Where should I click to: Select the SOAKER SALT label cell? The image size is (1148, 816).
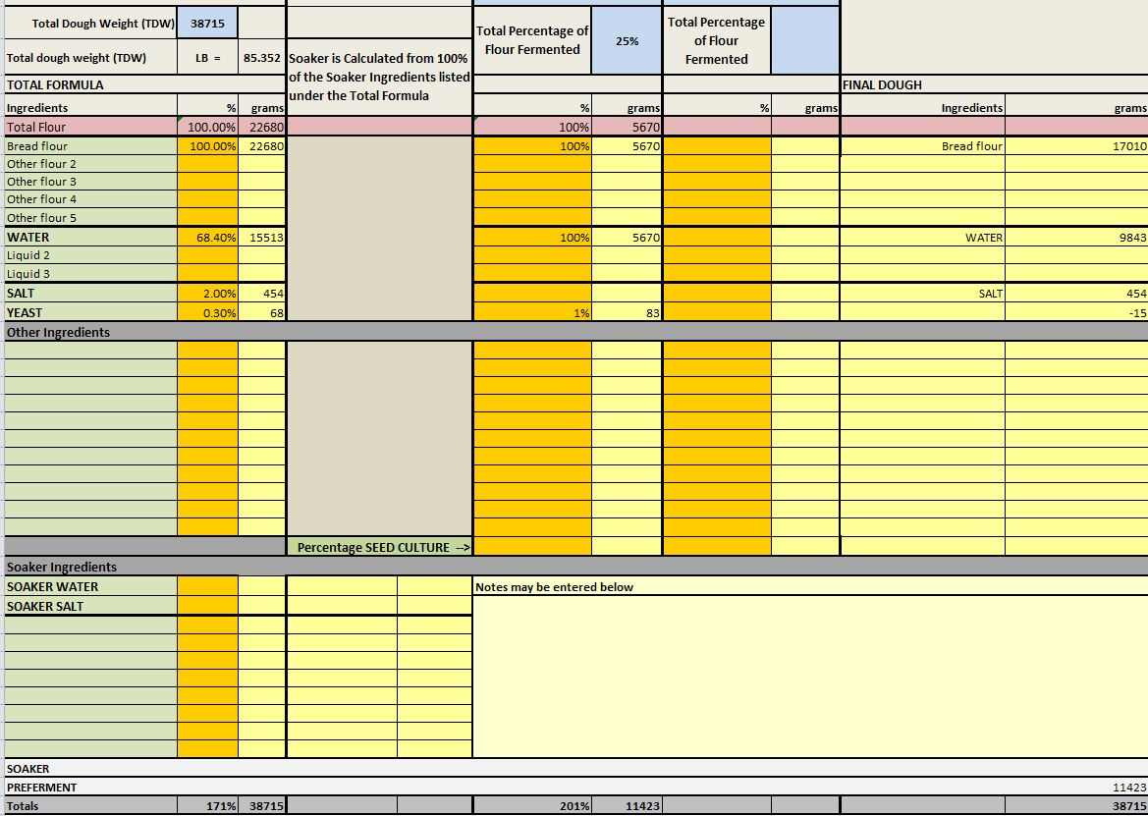point(90,606)
